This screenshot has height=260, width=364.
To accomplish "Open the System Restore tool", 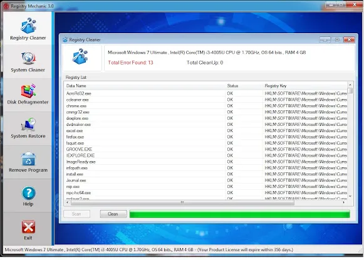I will click(x=28, y=128).
